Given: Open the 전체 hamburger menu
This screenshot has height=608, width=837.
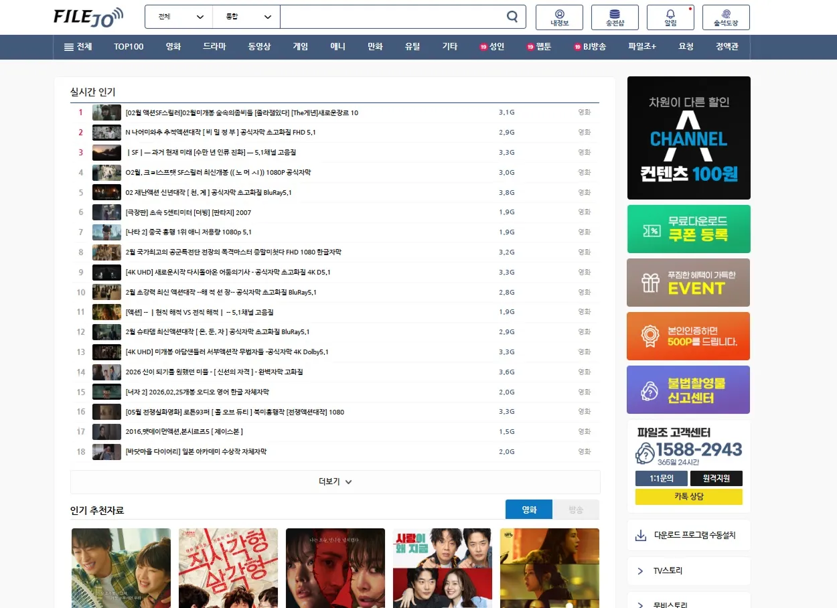Looking at the screenshot, I should tap(78, 47).
